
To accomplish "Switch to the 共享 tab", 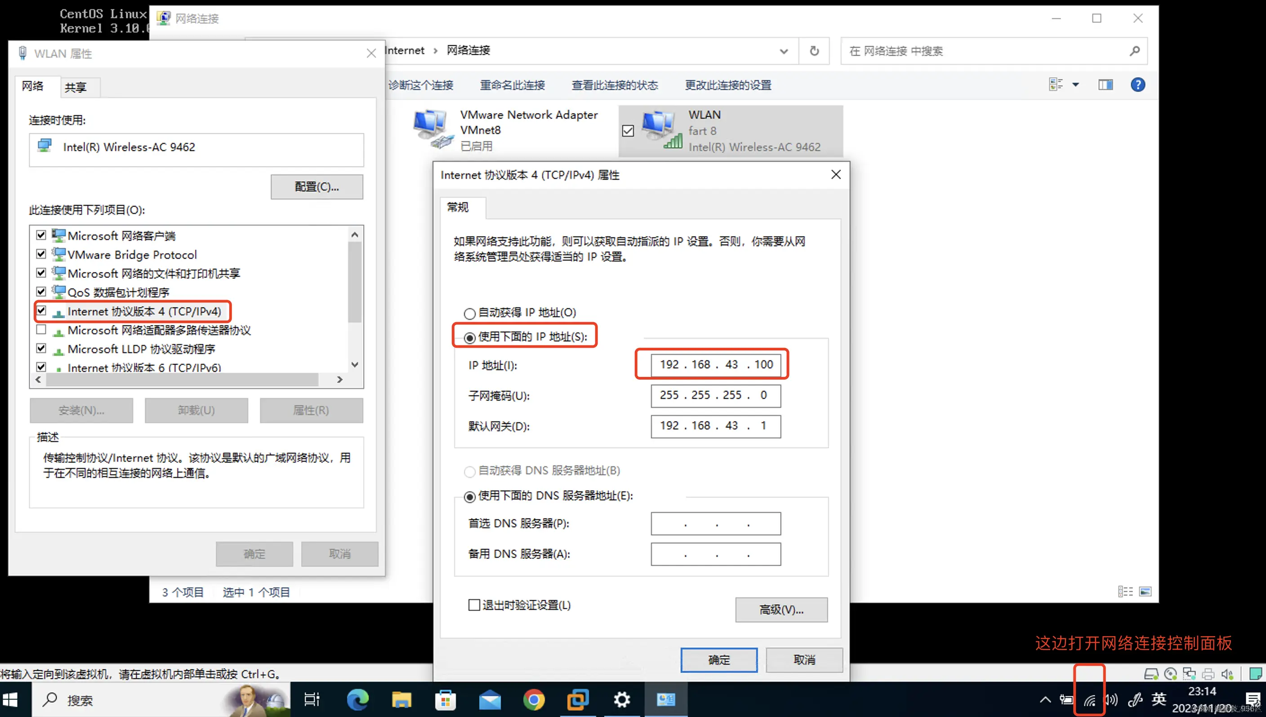I will tap(76, 87).
